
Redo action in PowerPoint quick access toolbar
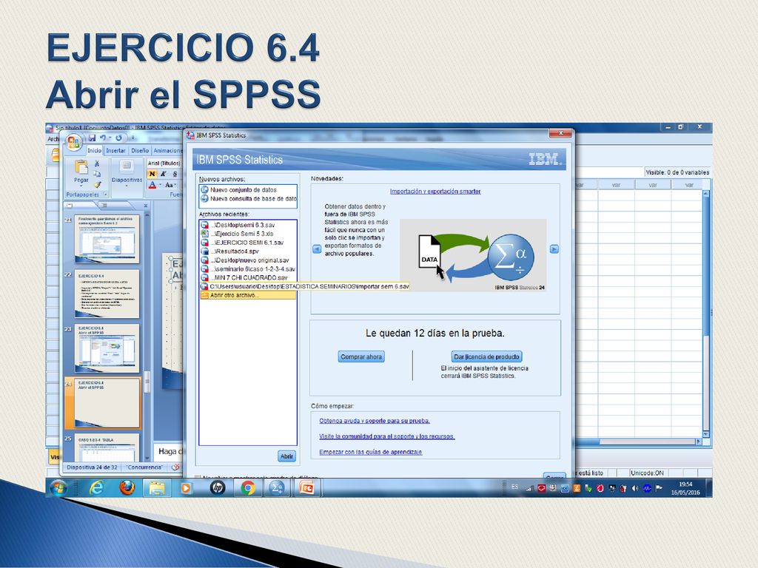(x=118, y=138)
